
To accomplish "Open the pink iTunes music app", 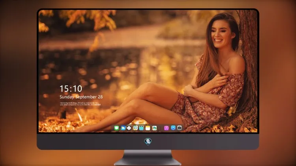I will pos(166,128).
